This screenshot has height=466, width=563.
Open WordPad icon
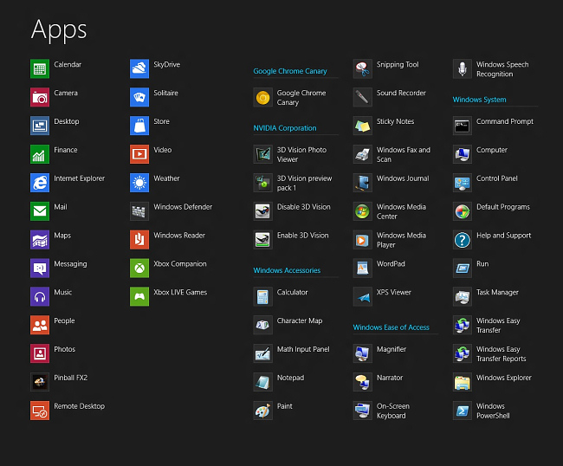(363, 269)
